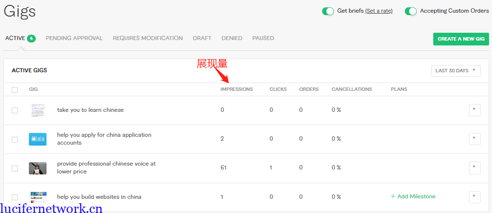This screenshot has height=213, width=492.
Task: Open the Chinese voice gig thumbnail
Action: [x=38, y=168]
